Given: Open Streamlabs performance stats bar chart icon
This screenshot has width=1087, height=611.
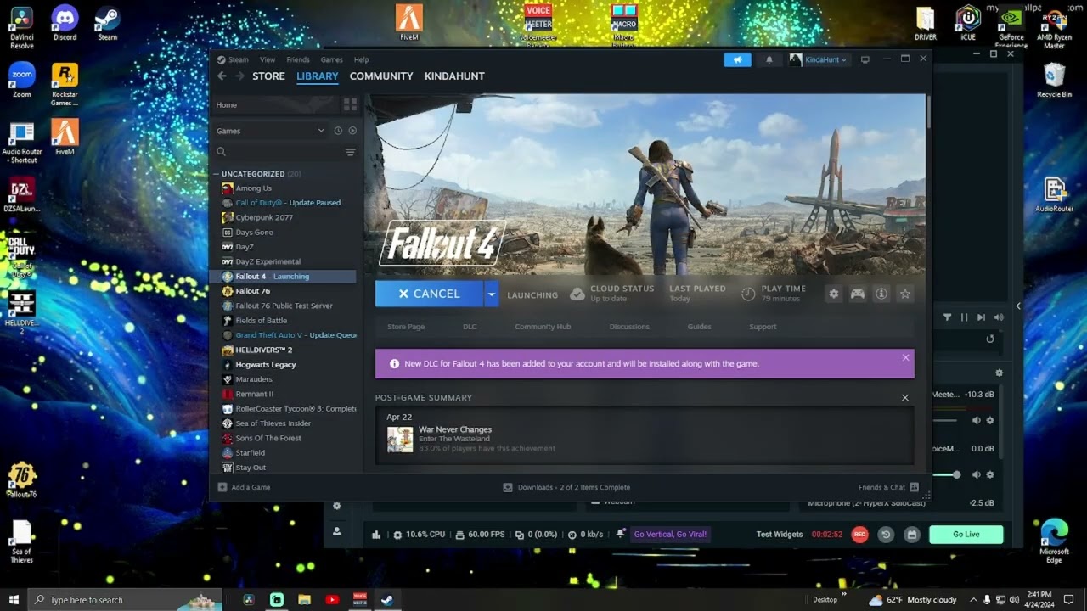Looking at the screenshot, I should click(x=376, y=535).
